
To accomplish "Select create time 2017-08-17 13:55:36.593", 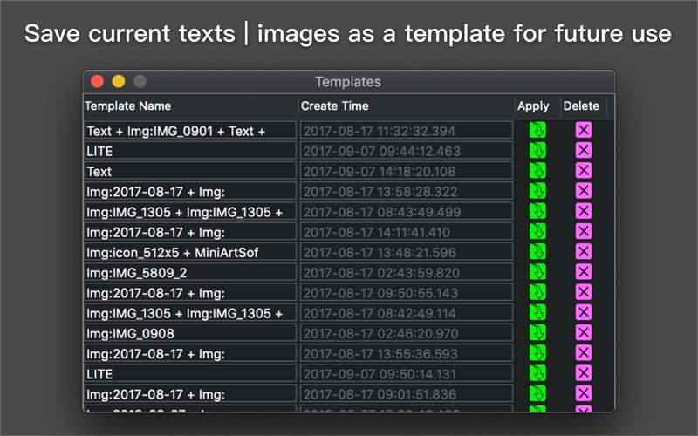I will click(407, 353).
